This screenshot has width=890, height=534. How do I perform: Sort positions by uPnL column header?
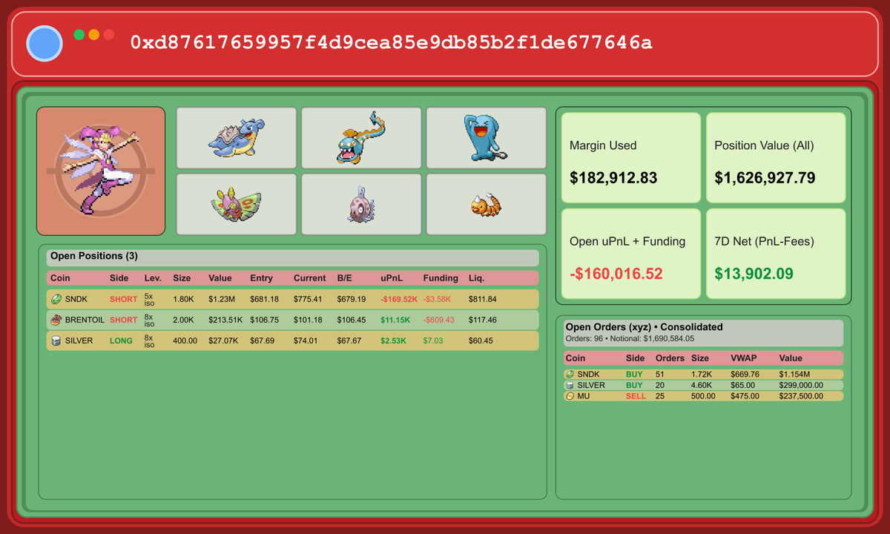392,278
